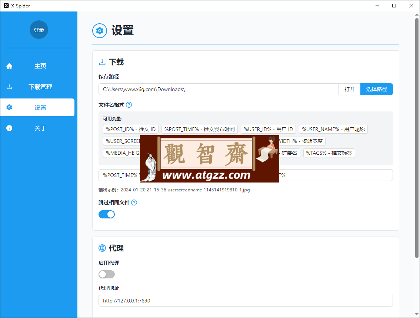Click the globe icon beside 代理
Screen dimensions: 420x318
click(102, 248)
